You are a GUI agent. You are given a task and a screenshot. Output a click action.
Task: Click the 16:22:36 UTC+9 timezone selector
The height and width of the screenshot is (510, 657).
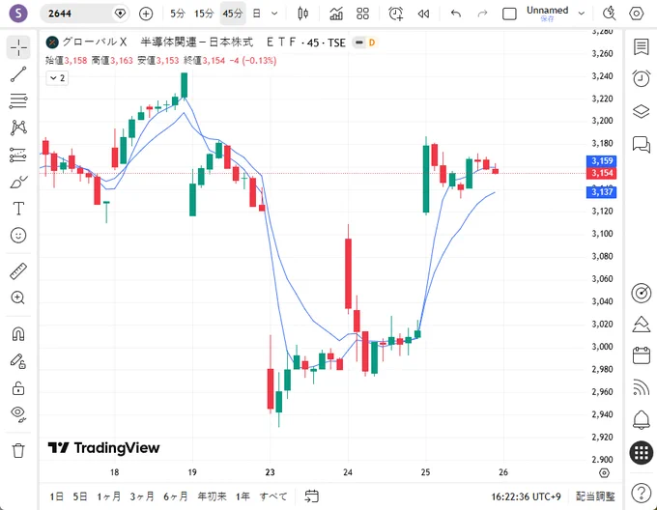(526, 496)
